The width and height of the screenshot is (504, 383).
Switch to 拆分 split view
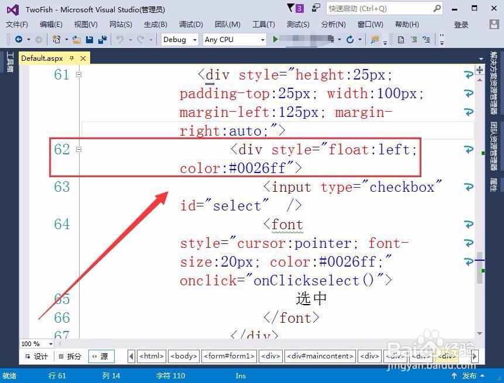70,356
